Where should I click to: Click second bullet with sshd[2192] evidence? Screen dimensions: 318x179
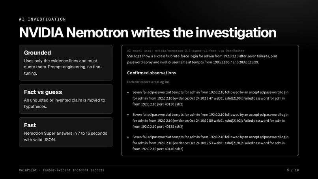(211, 121)
